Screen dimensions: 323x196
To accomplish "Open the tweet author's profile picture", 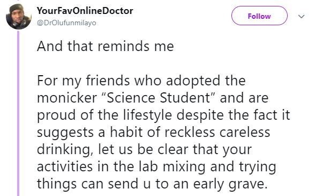I will tap(19, 17).
